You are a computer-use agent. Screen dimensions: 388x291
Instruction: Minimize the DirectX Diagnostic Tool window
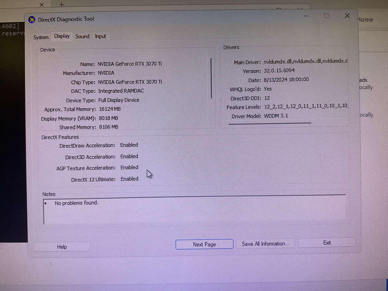[x=306, y=16]
